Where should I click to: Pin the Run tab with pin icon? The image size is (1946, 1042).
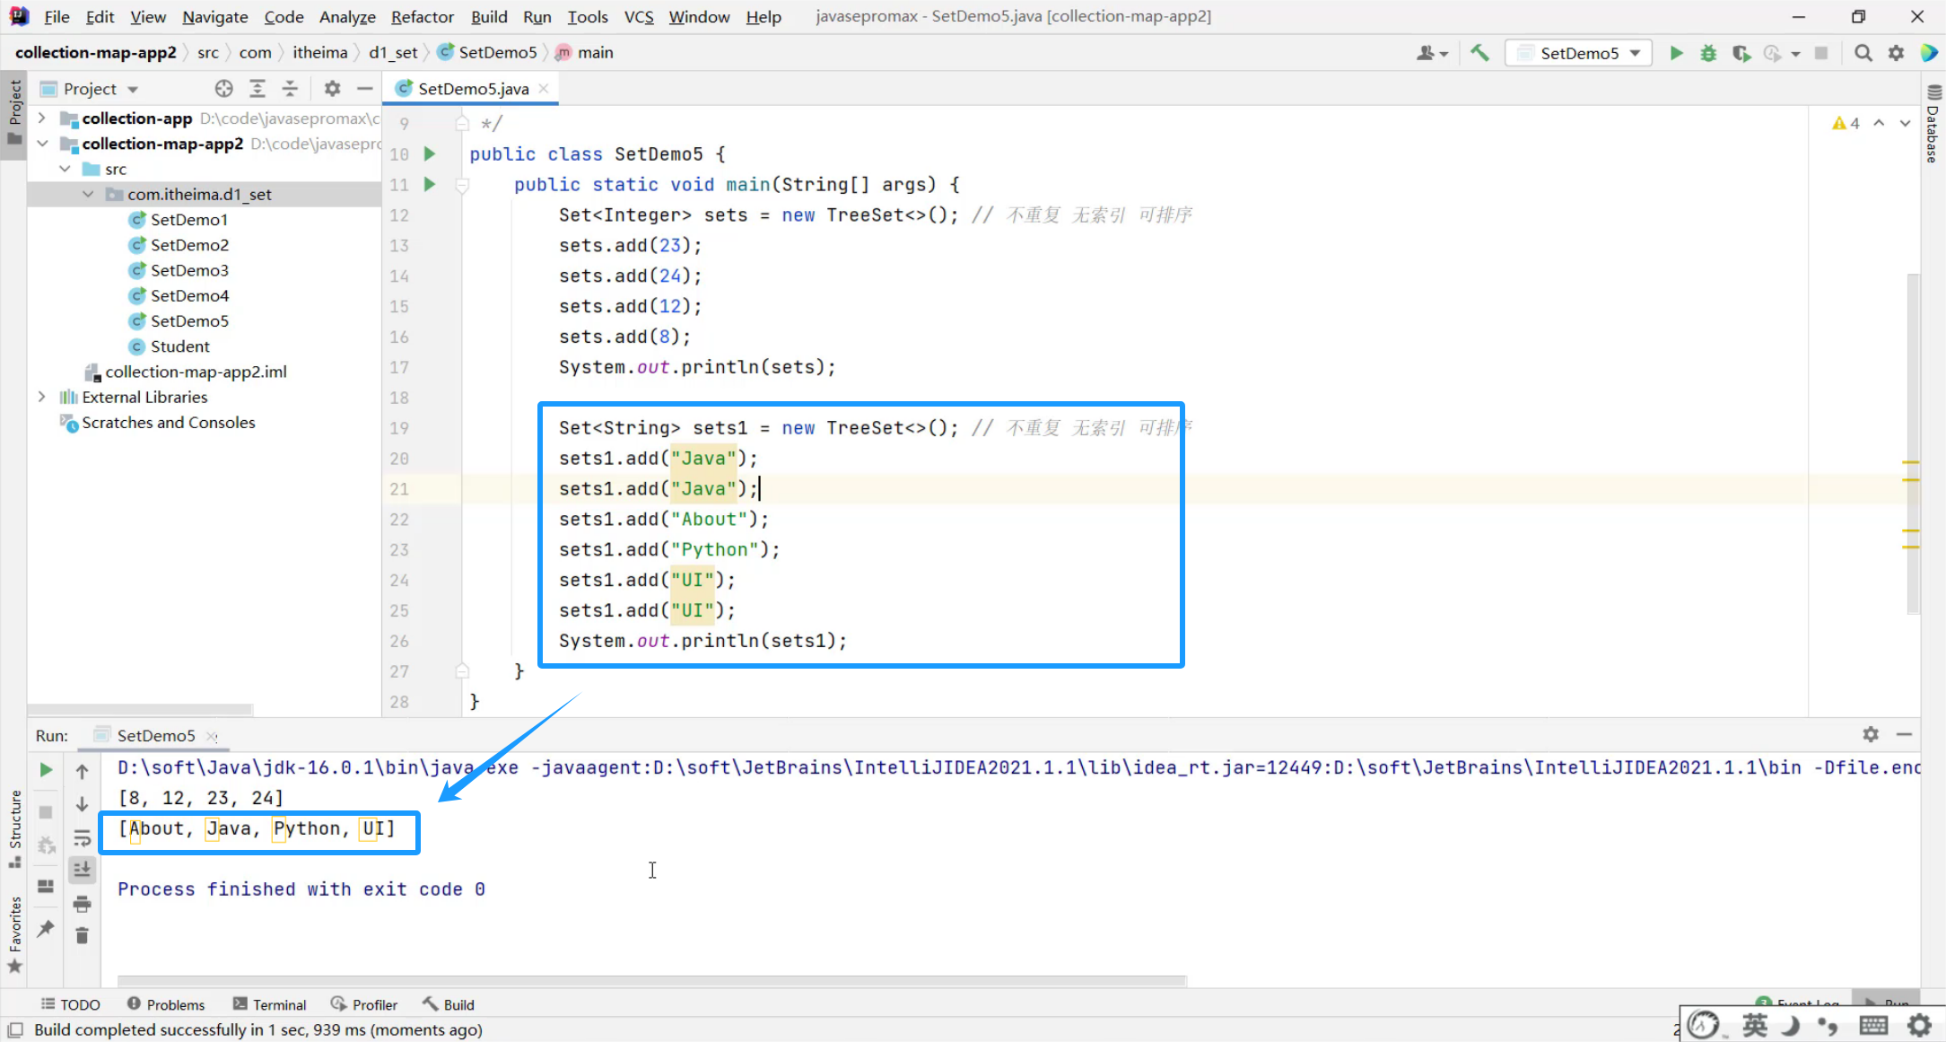click(x=46, y=928)
